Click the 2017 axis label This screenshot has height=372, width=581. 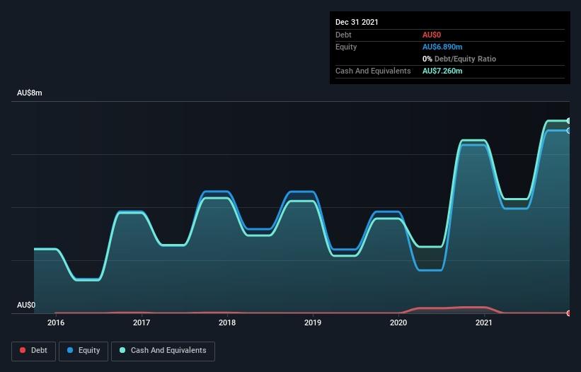(142, 322)
